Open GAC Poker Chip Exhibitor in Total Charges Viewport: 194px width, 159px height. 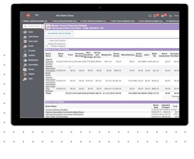point(50,89)
